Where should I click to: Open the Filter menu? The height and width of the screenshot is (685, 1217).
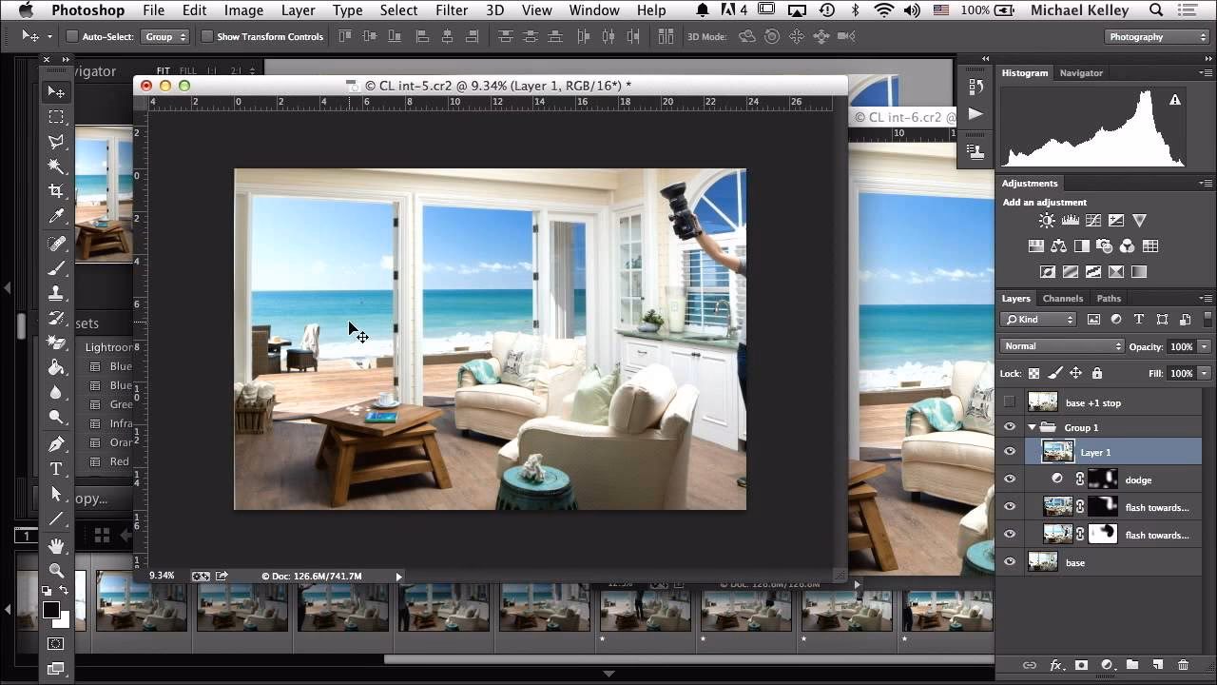452,10
